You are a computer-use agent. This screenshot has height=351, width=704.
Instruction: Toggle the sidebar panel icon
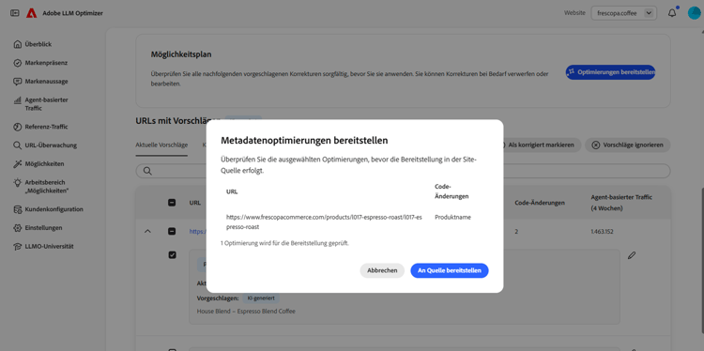click(15, 13)
